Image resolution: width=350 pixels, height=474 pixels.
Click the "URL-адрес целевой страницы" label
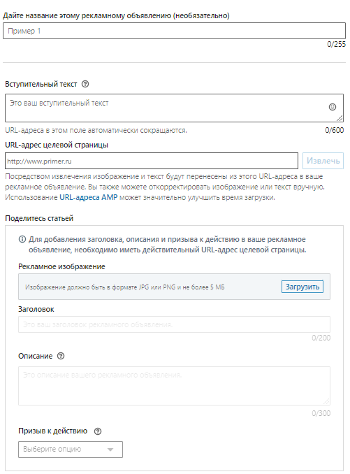point(57,145)
